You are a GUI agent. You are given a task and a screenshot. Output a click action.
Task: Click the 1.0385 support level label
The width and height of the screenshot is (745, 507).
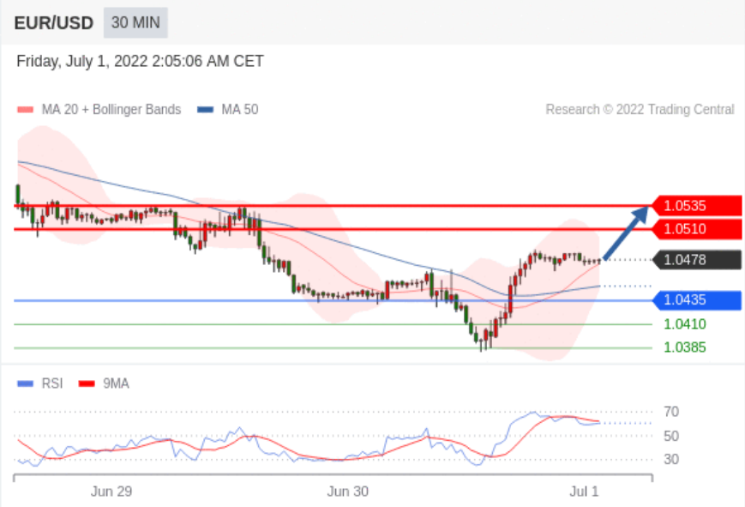coord(685,347)
